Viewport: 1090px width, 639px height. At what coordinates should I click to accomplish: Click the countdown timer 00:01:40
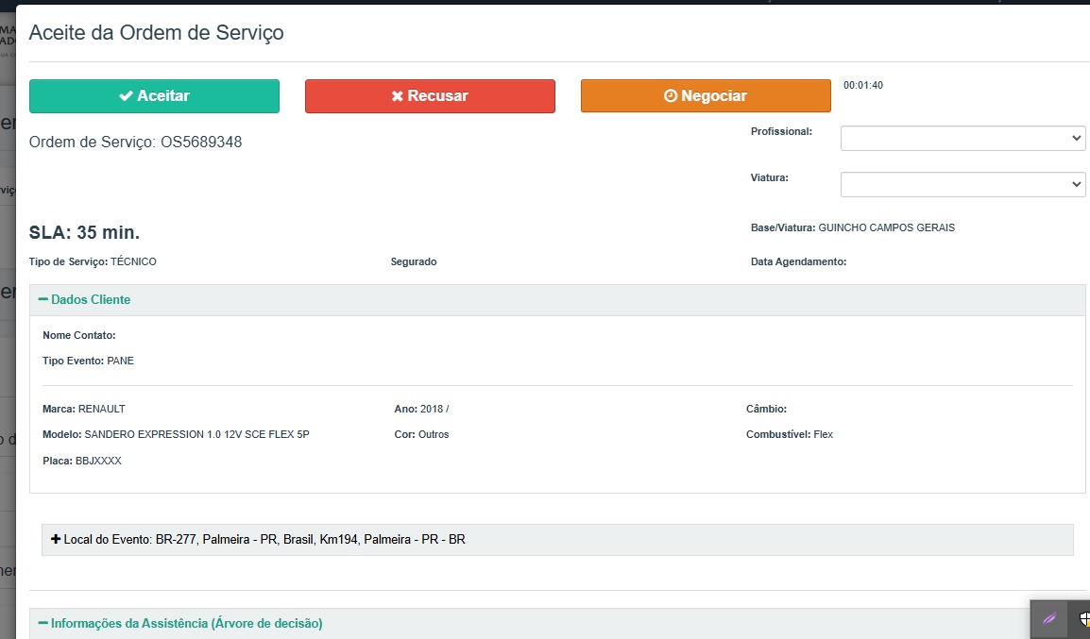point(862,86)
